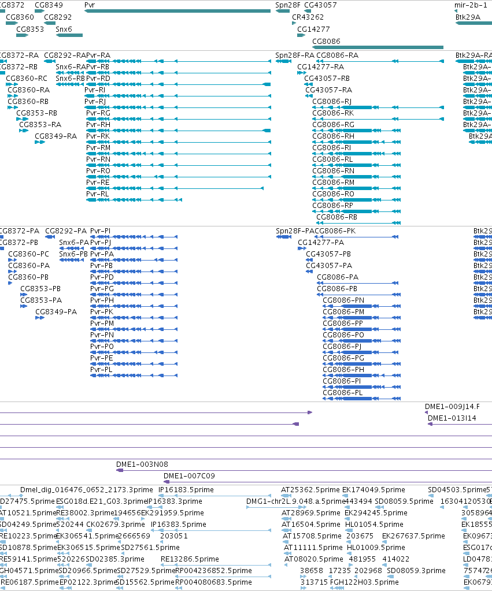This screenshot has height=591, width=492.
Task: Click the 'Pvr-PI' protein label
Action: [101, 231]
